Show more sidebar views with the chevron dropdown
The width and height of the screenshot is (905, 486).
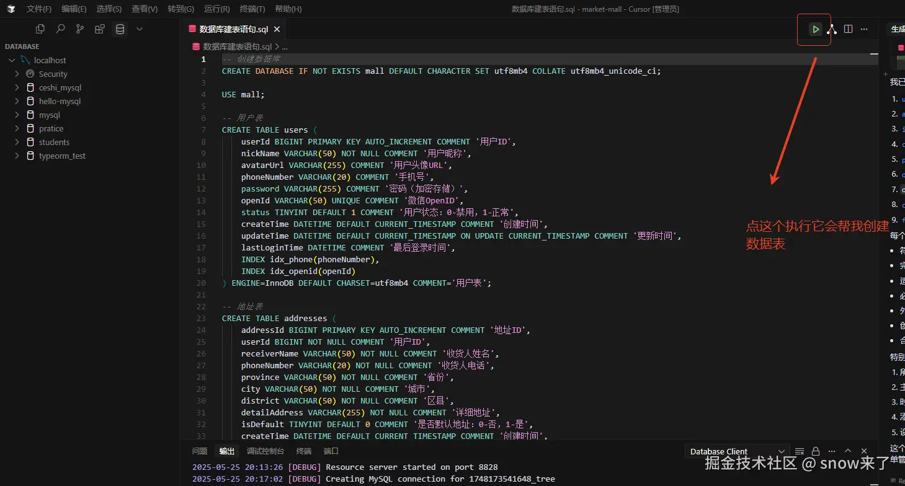pos(140,29)
